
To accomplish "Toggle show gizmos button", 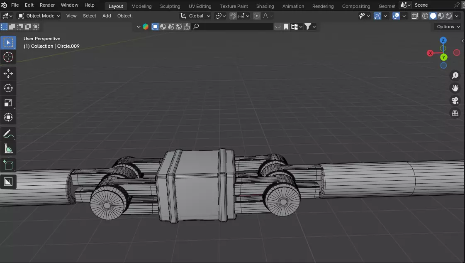I will 377,16.
